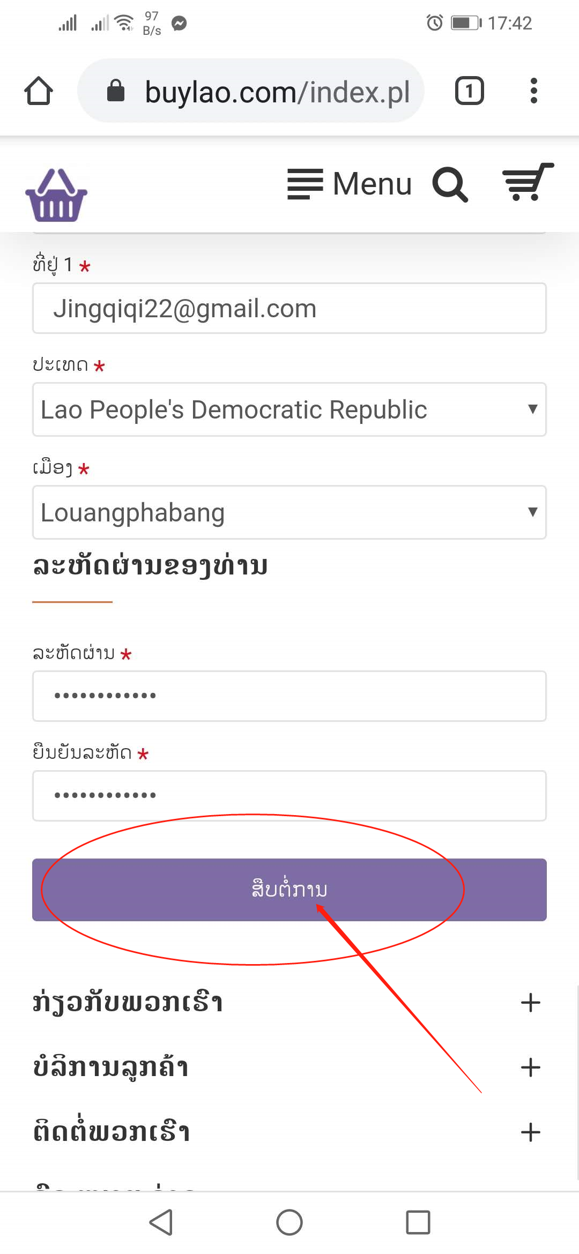Open the shopping cart icon
Image resolution: width=579 pixels, height=1254 pixels.
528,182
